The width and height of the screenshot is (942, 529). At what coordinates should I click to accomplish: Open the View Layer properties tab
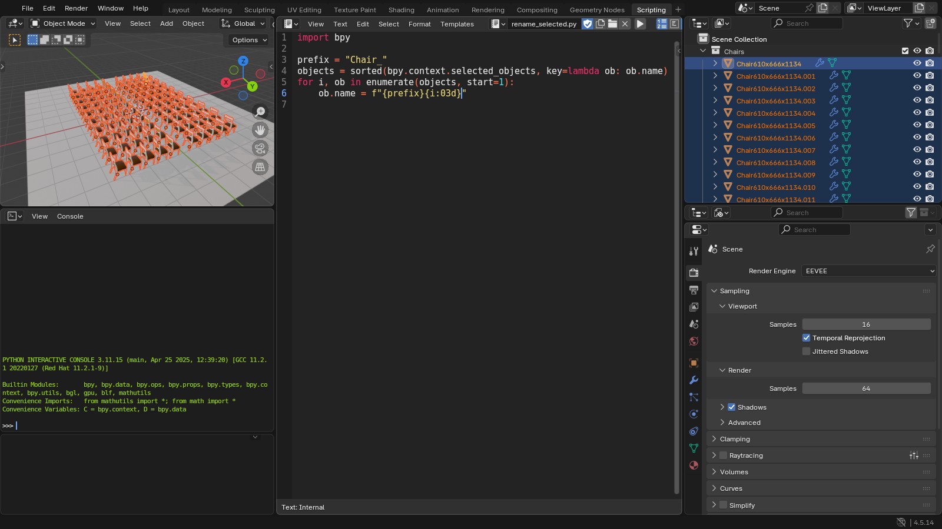tap(694, 307)
